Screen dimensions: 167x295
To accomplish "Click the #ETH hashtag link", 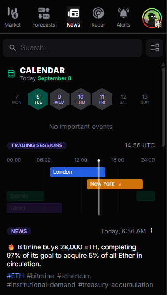I will tap(15, 276).
